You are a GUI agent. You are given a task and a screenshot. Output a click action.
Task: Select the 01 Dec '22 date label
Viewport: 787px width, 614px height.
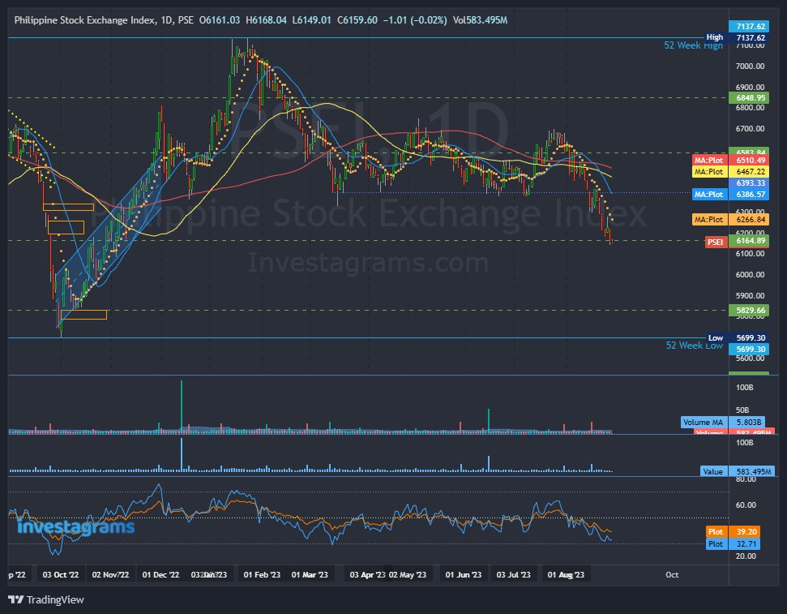coord(160,574)
